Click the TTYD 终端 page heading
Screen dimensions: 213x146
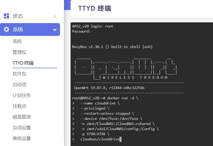click(x=95, y=8)
